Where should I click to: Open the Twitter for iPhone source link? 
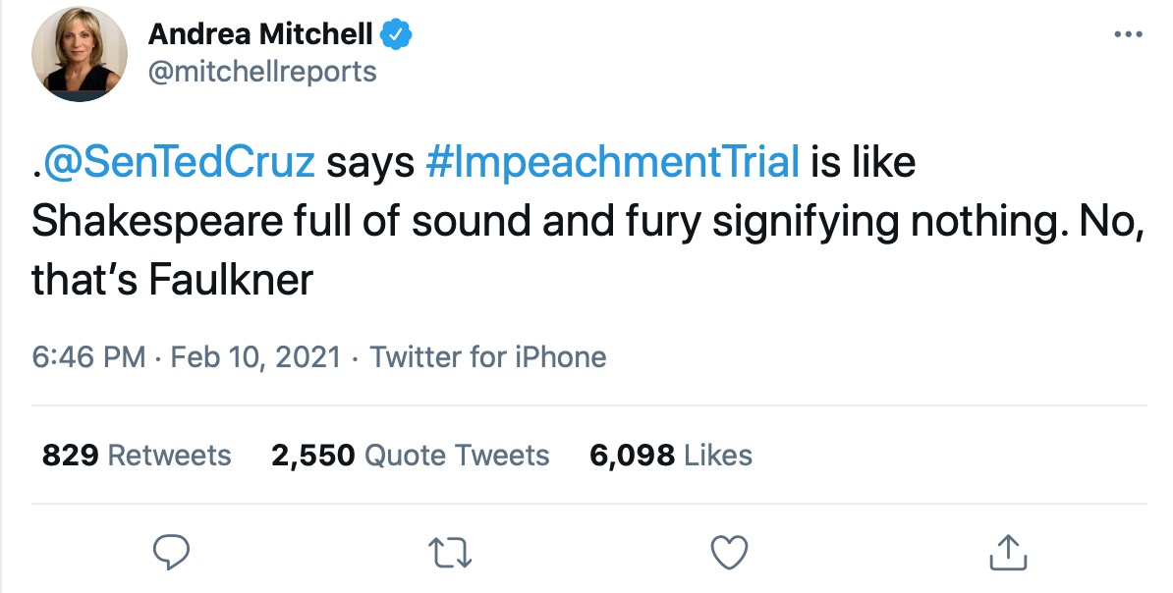[487, 356]
